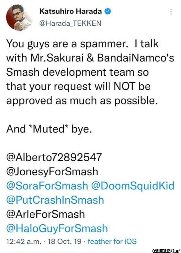Follow the @HaloGuyForSmash mention
Image resolution: width=181 pixels, height=253 pixels.
[57, 228]
